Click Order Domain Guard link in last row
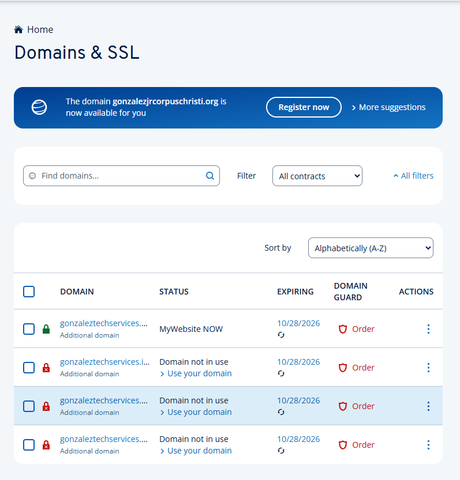The height and width of the screenshot is (480, 460). (363, 445)
